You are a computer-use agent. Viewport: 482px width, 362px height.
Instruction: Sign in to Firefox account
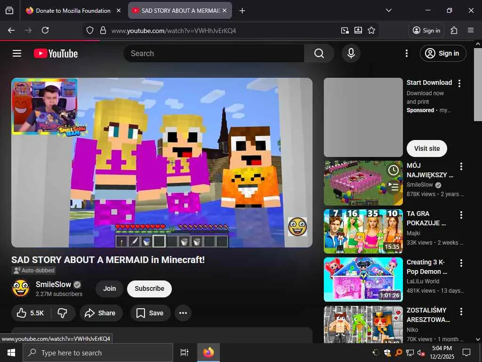426,30
